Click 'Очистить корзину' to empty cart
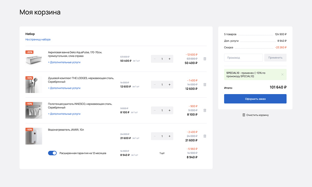The height and width of the screenshot is (187, 312). click(x=255, y=115)
